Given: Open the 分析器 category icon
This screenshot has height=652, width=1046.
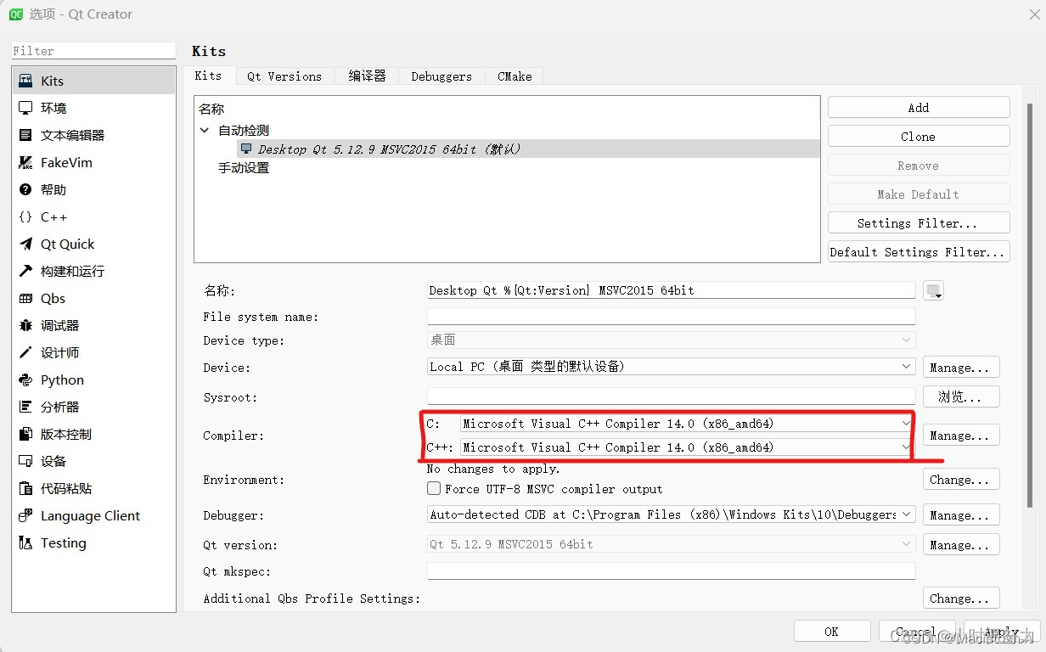Looking at the screenshot, I should click(x=25, y=407).
